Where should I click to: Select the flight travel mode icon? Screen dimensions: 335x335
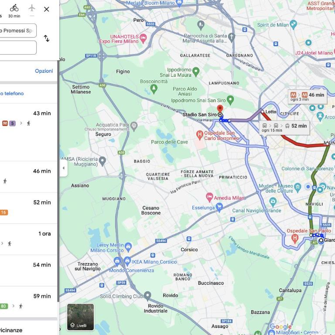point(31,8)
